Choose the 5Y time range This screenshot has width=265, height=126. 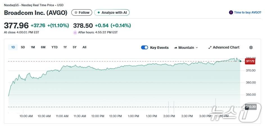pyautogui.click(x=75, y=47)
